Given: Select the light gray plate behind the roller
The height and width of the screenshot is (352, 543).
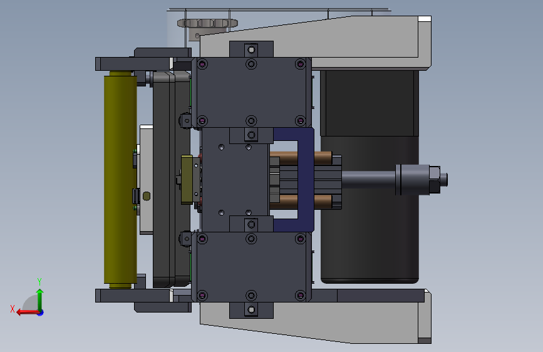Looking at the screenshot, I should pos(147,180).
